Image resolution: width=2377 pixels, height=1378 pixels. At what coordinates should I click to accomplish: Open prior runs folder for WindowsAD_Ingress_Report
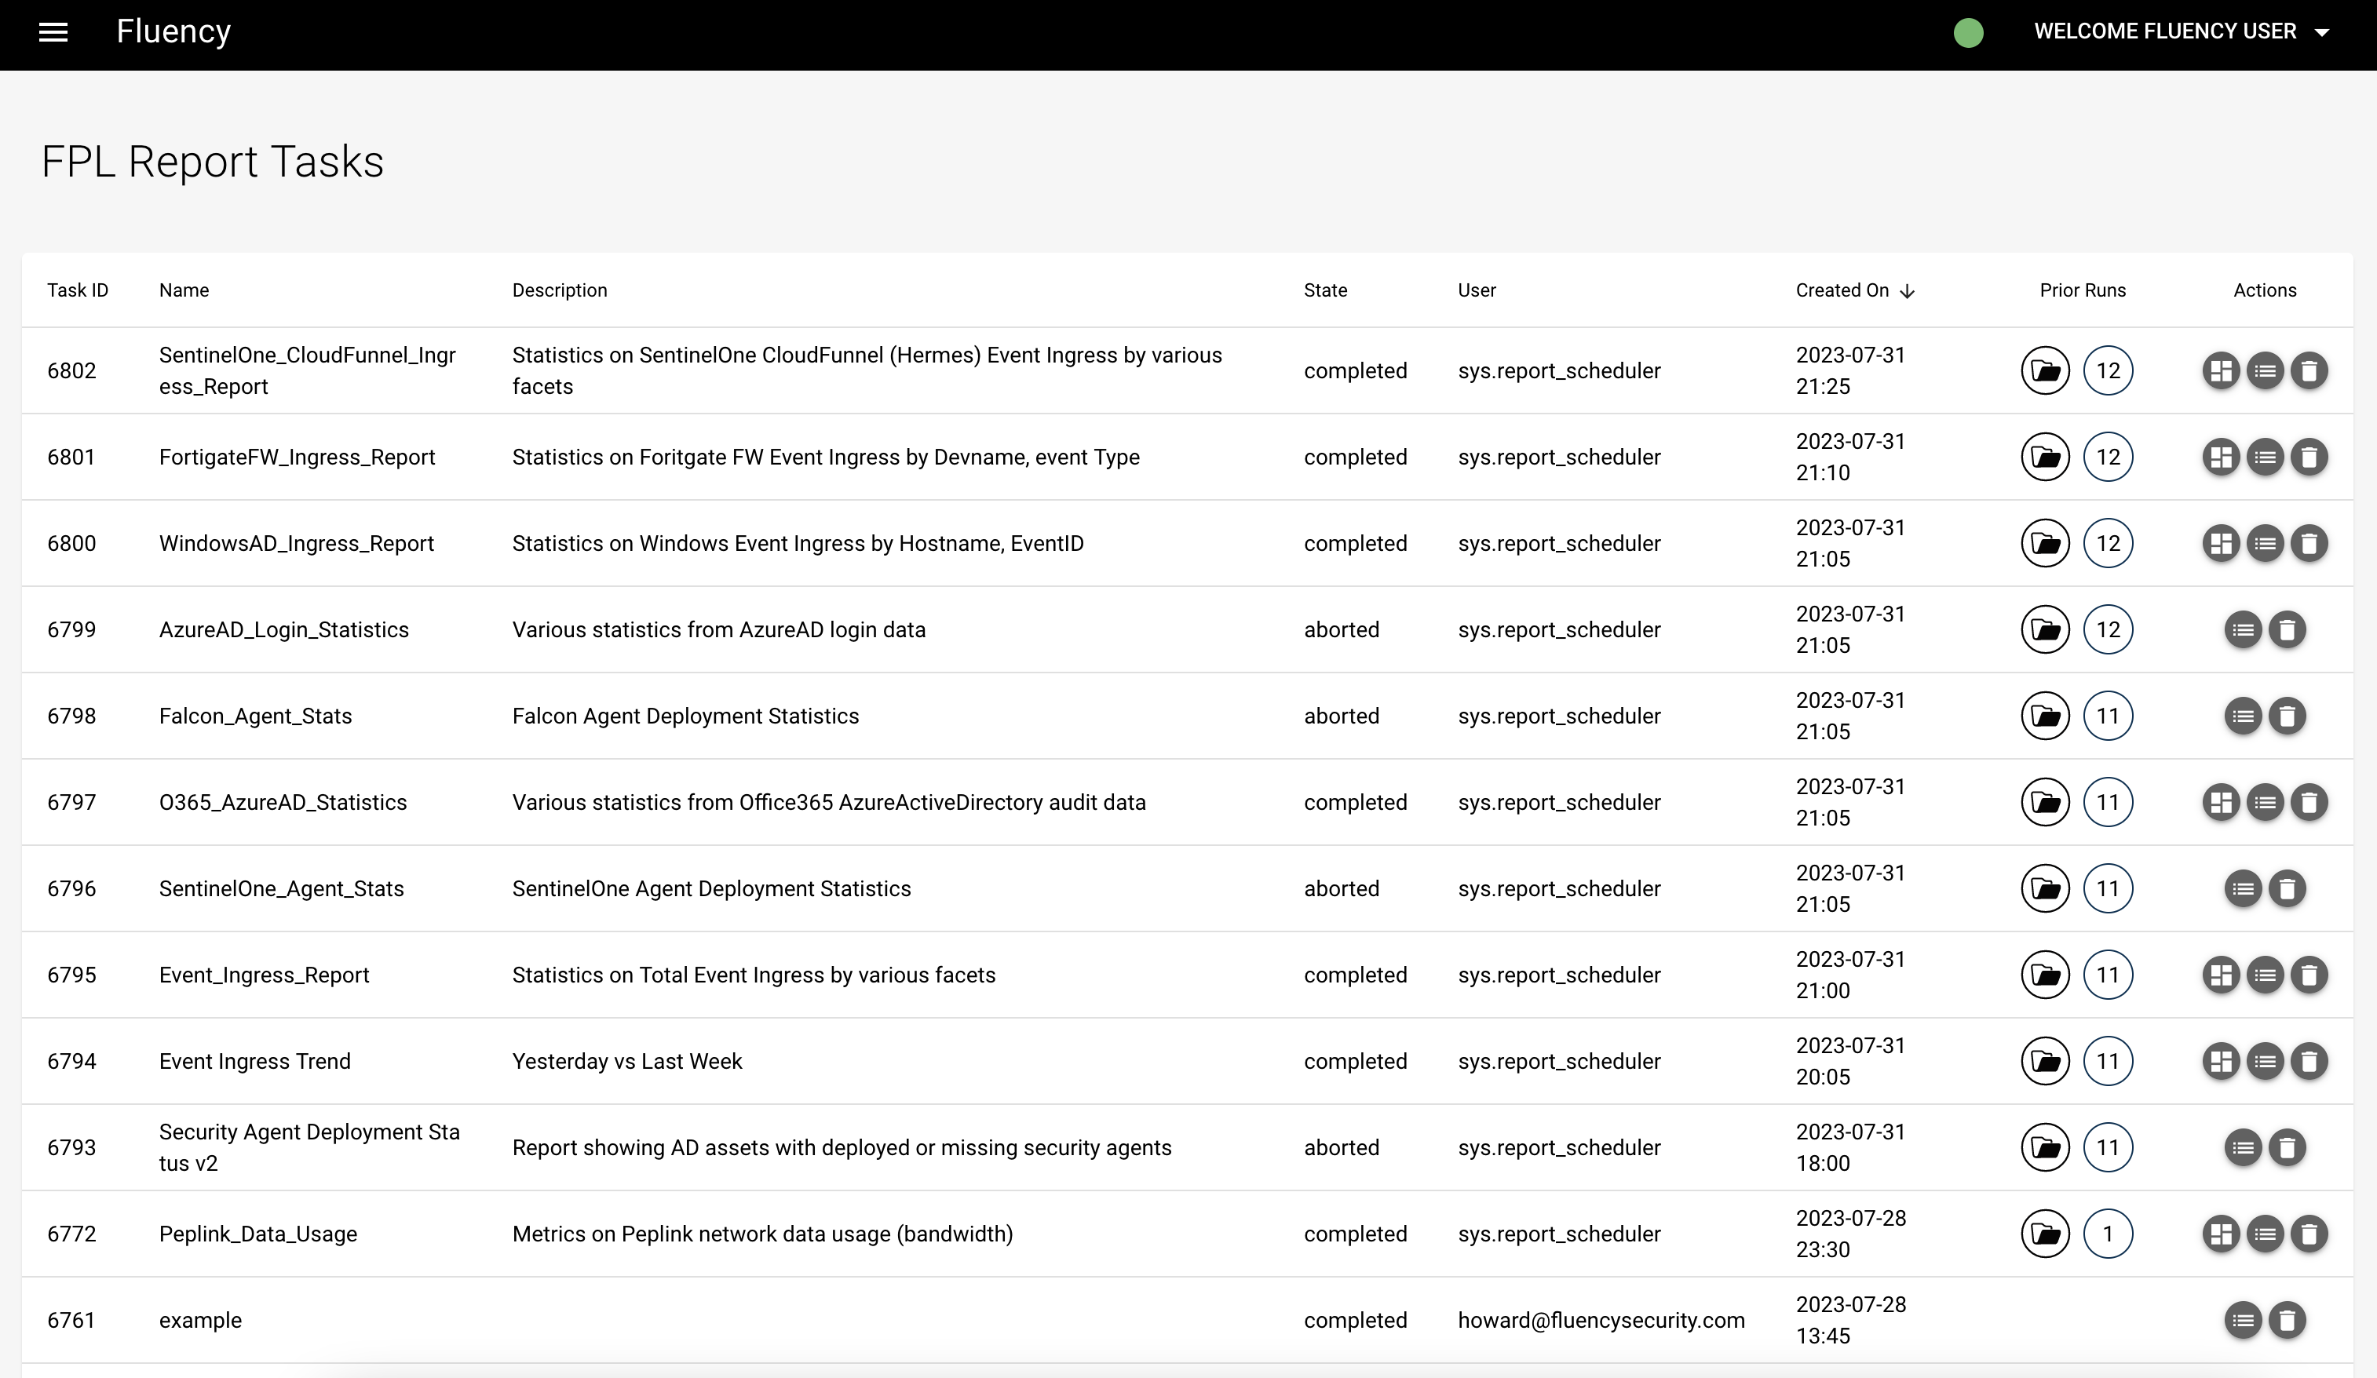pyautogui.click(x=2045, y=543)
